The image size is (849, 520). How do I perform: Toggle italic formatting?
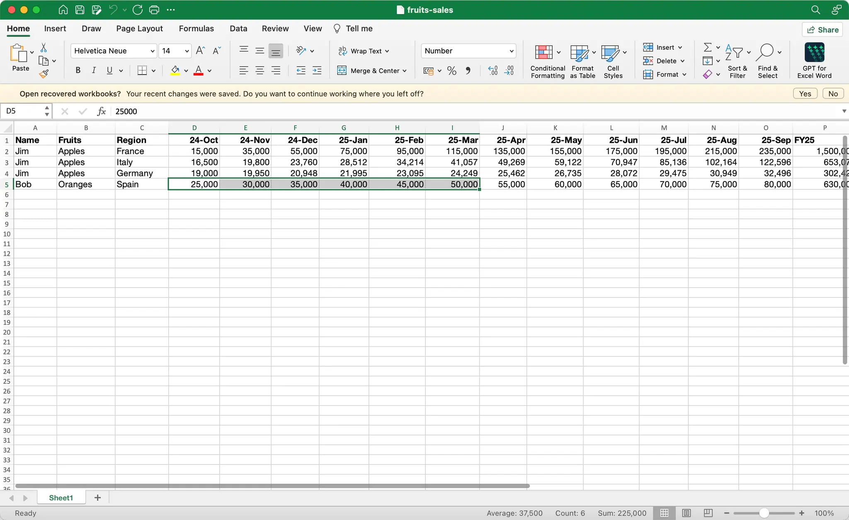pos(93,70)
